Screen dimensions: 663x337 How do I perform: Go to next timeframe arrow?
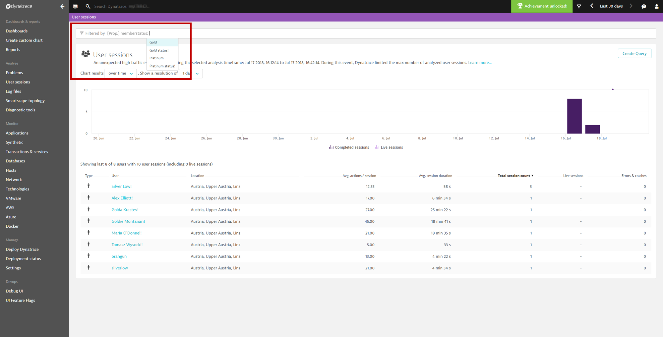pyautogui.click(x=631, y=6)
